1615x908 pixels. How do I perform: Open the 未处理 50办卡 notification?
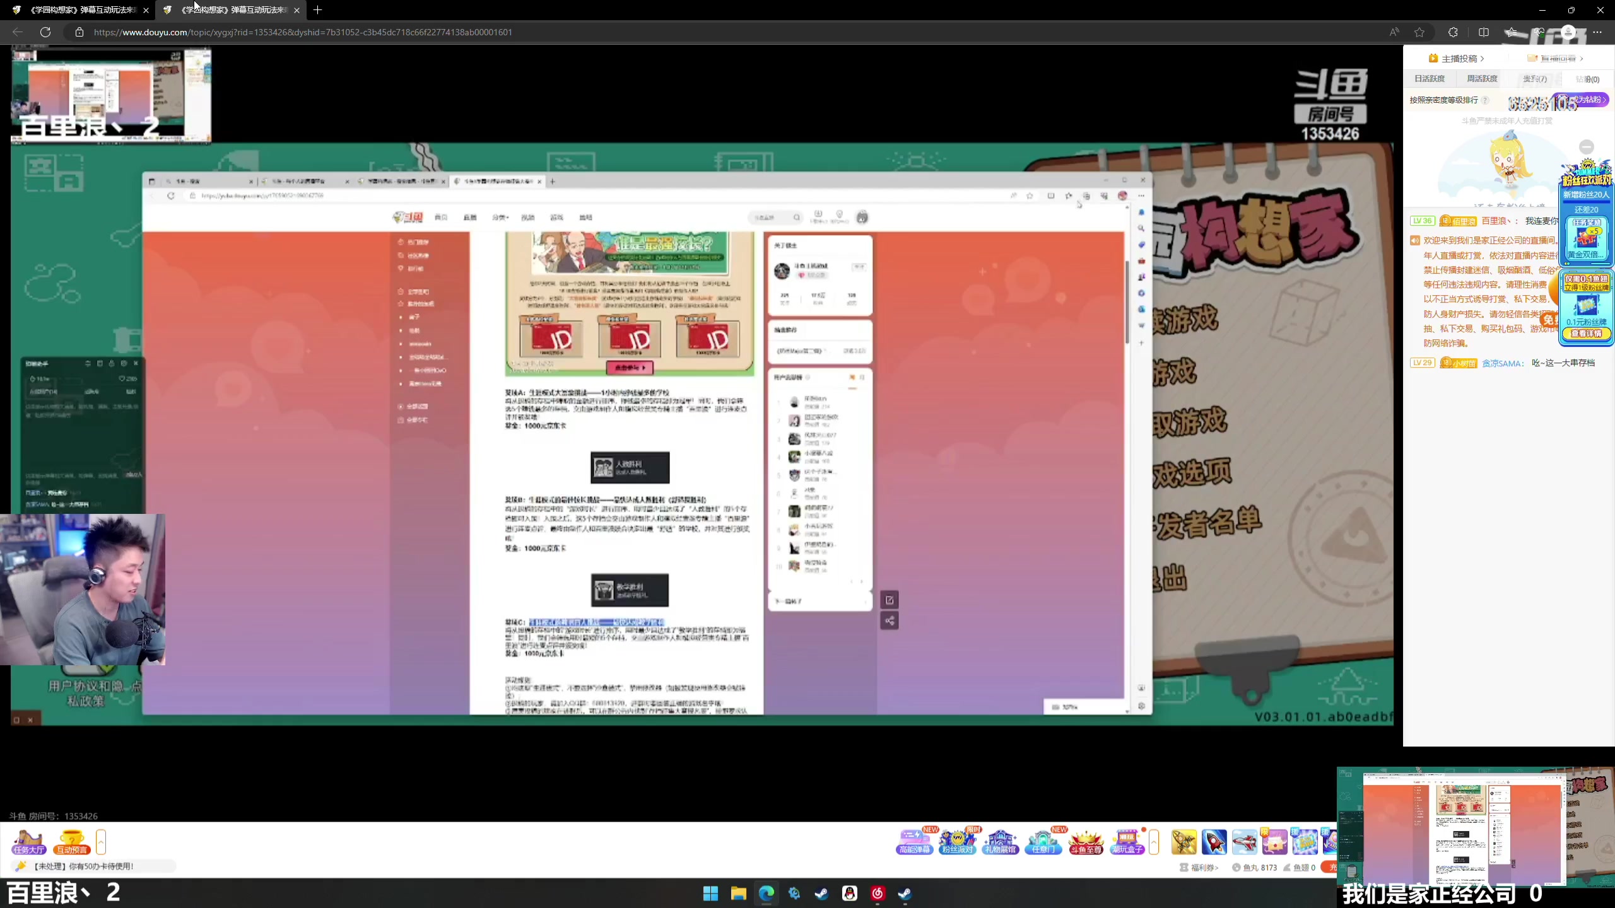pyautogui.click(x=93, y=866)
